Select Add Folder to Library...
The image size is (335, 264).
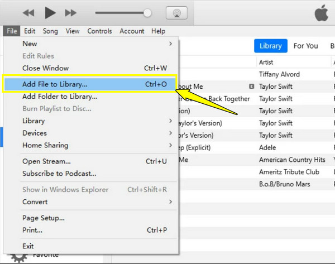pos(91,97)
